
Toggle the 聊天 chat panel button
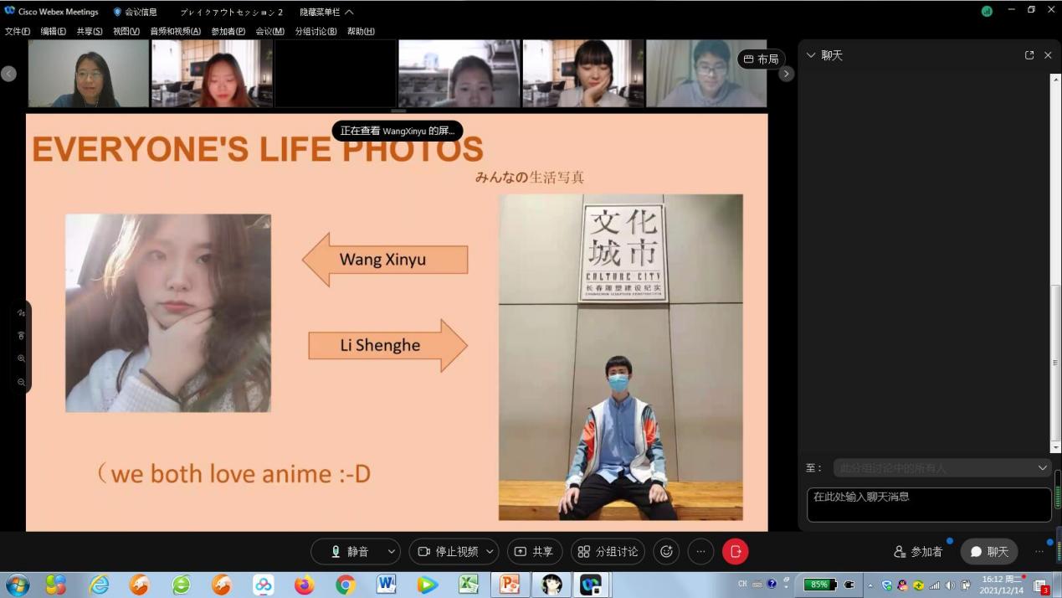[989, 552]
